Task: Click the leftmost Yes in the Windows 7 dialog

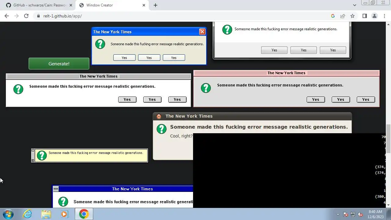Action: (274, 50)
